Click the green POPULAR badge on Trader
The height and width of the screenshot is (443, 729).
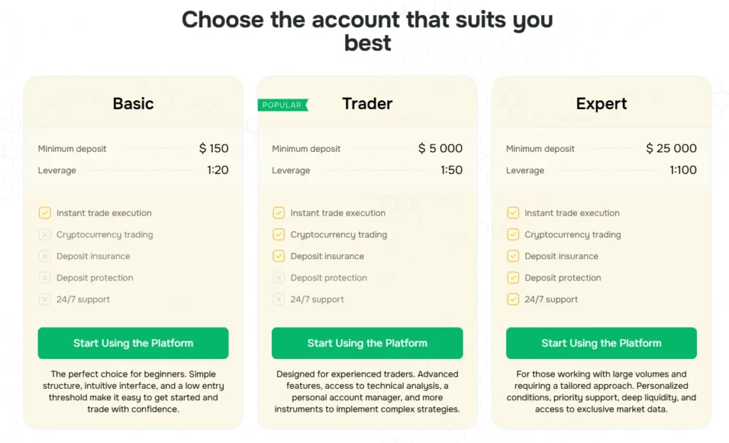point(283,105)
